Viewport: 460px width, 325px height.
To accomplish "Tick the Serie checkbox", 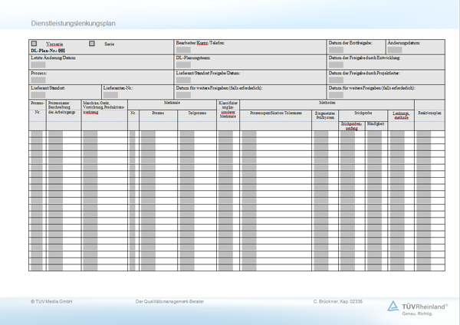I will point(92,44).
